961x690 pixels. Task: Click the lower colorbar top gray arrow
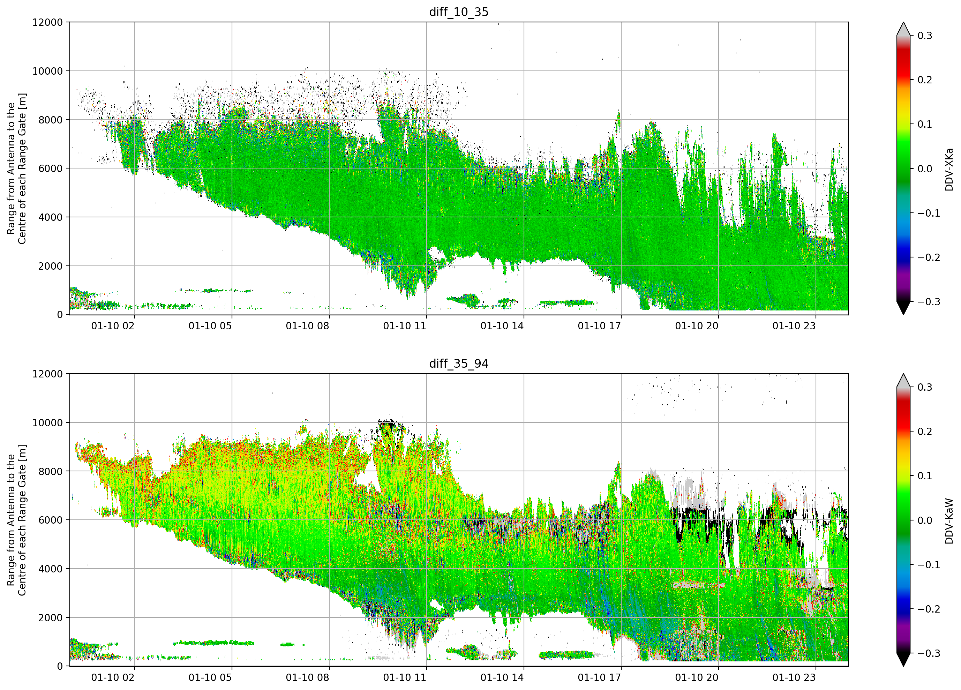[903, 380]
